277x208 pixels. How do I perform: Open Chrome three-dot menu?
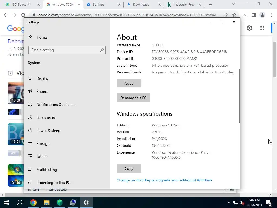pos(271,15)
